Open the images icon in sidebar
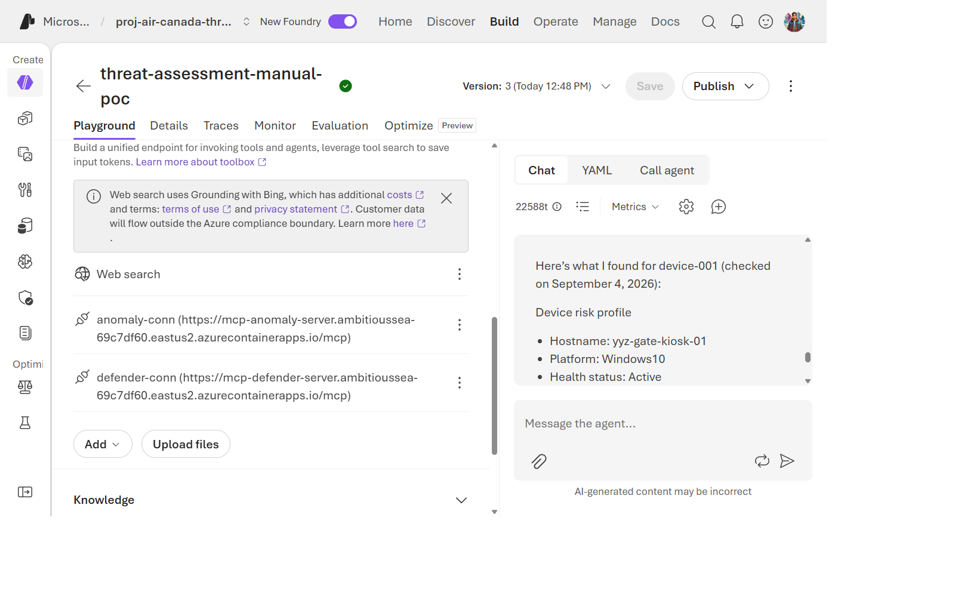This screenshot has height=597, width=955. pyautogui.click(x=25, y=154)
